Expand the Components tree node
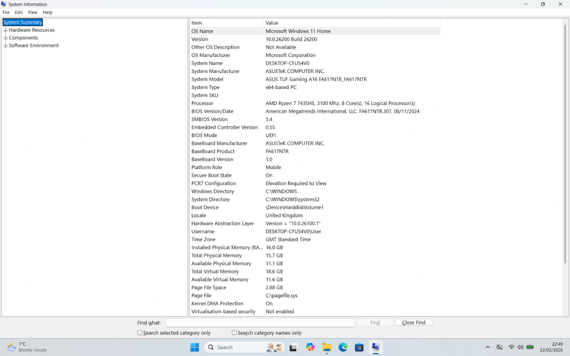This screenshot has width=570, height=356. coord(6,38)
